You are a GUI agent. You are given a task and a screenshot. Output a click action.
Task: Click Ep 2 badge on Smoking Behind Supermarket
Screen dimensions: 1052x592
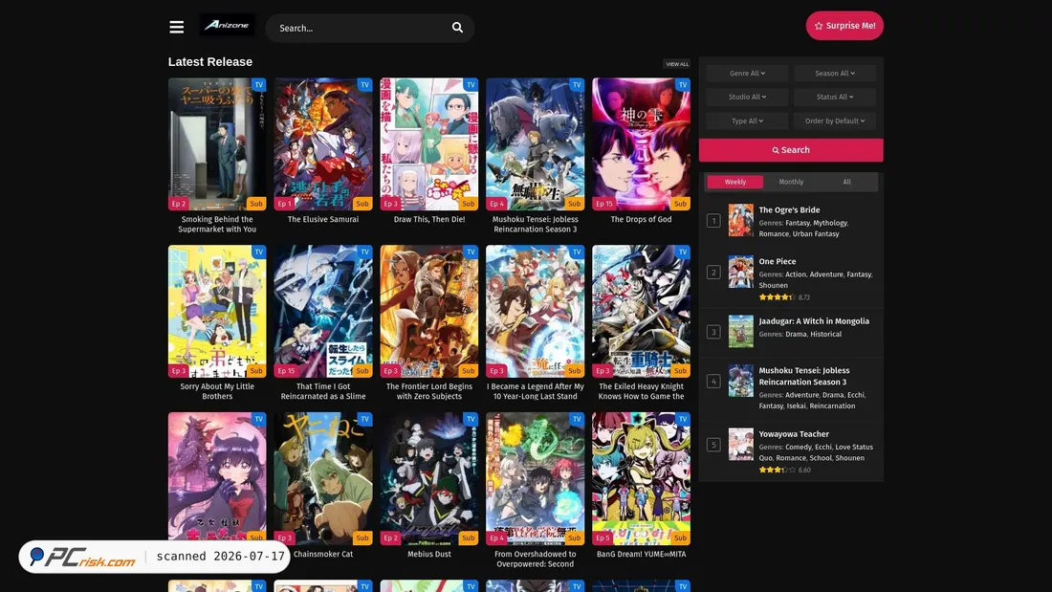tap(179, 204)
